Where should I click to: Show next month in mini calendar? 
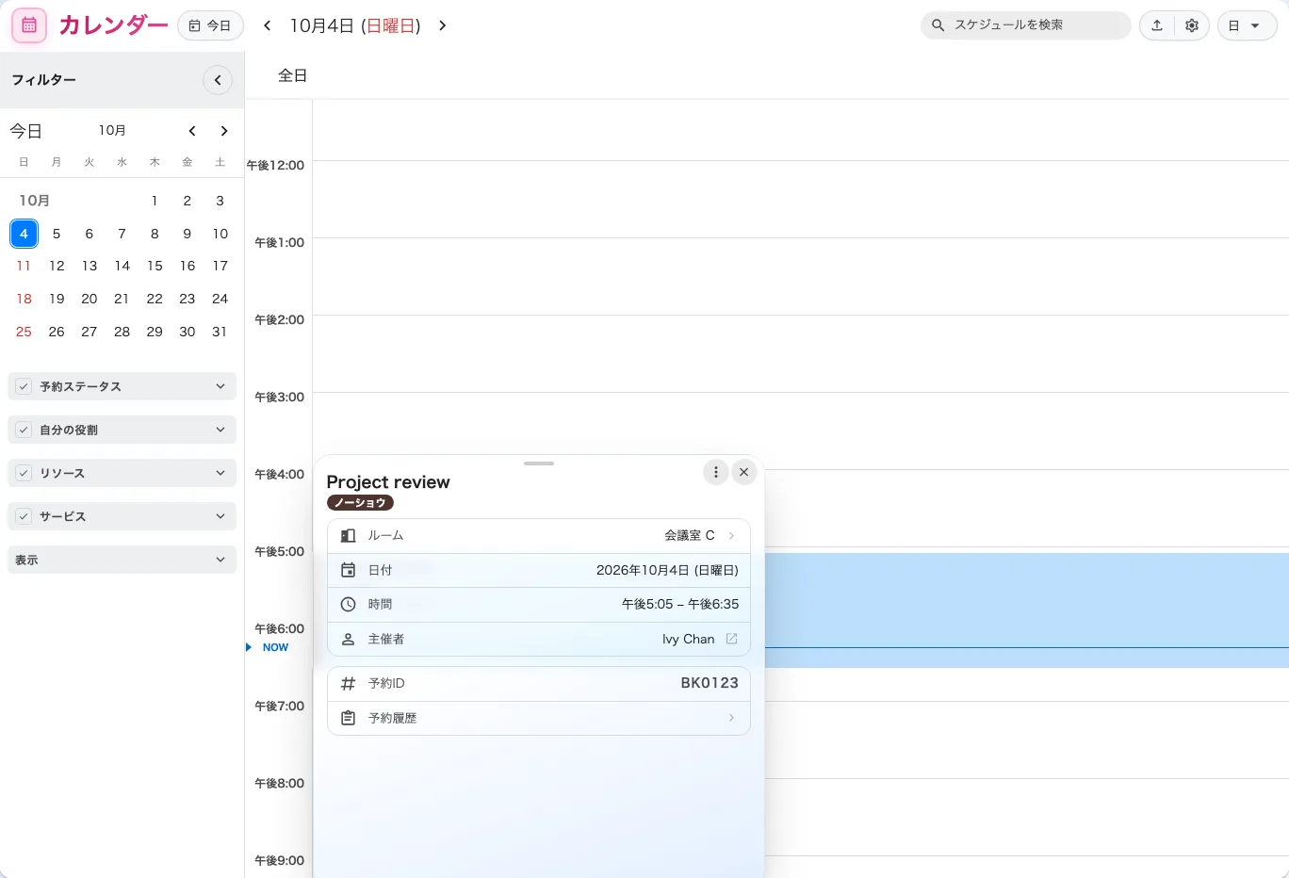[224, 131]
